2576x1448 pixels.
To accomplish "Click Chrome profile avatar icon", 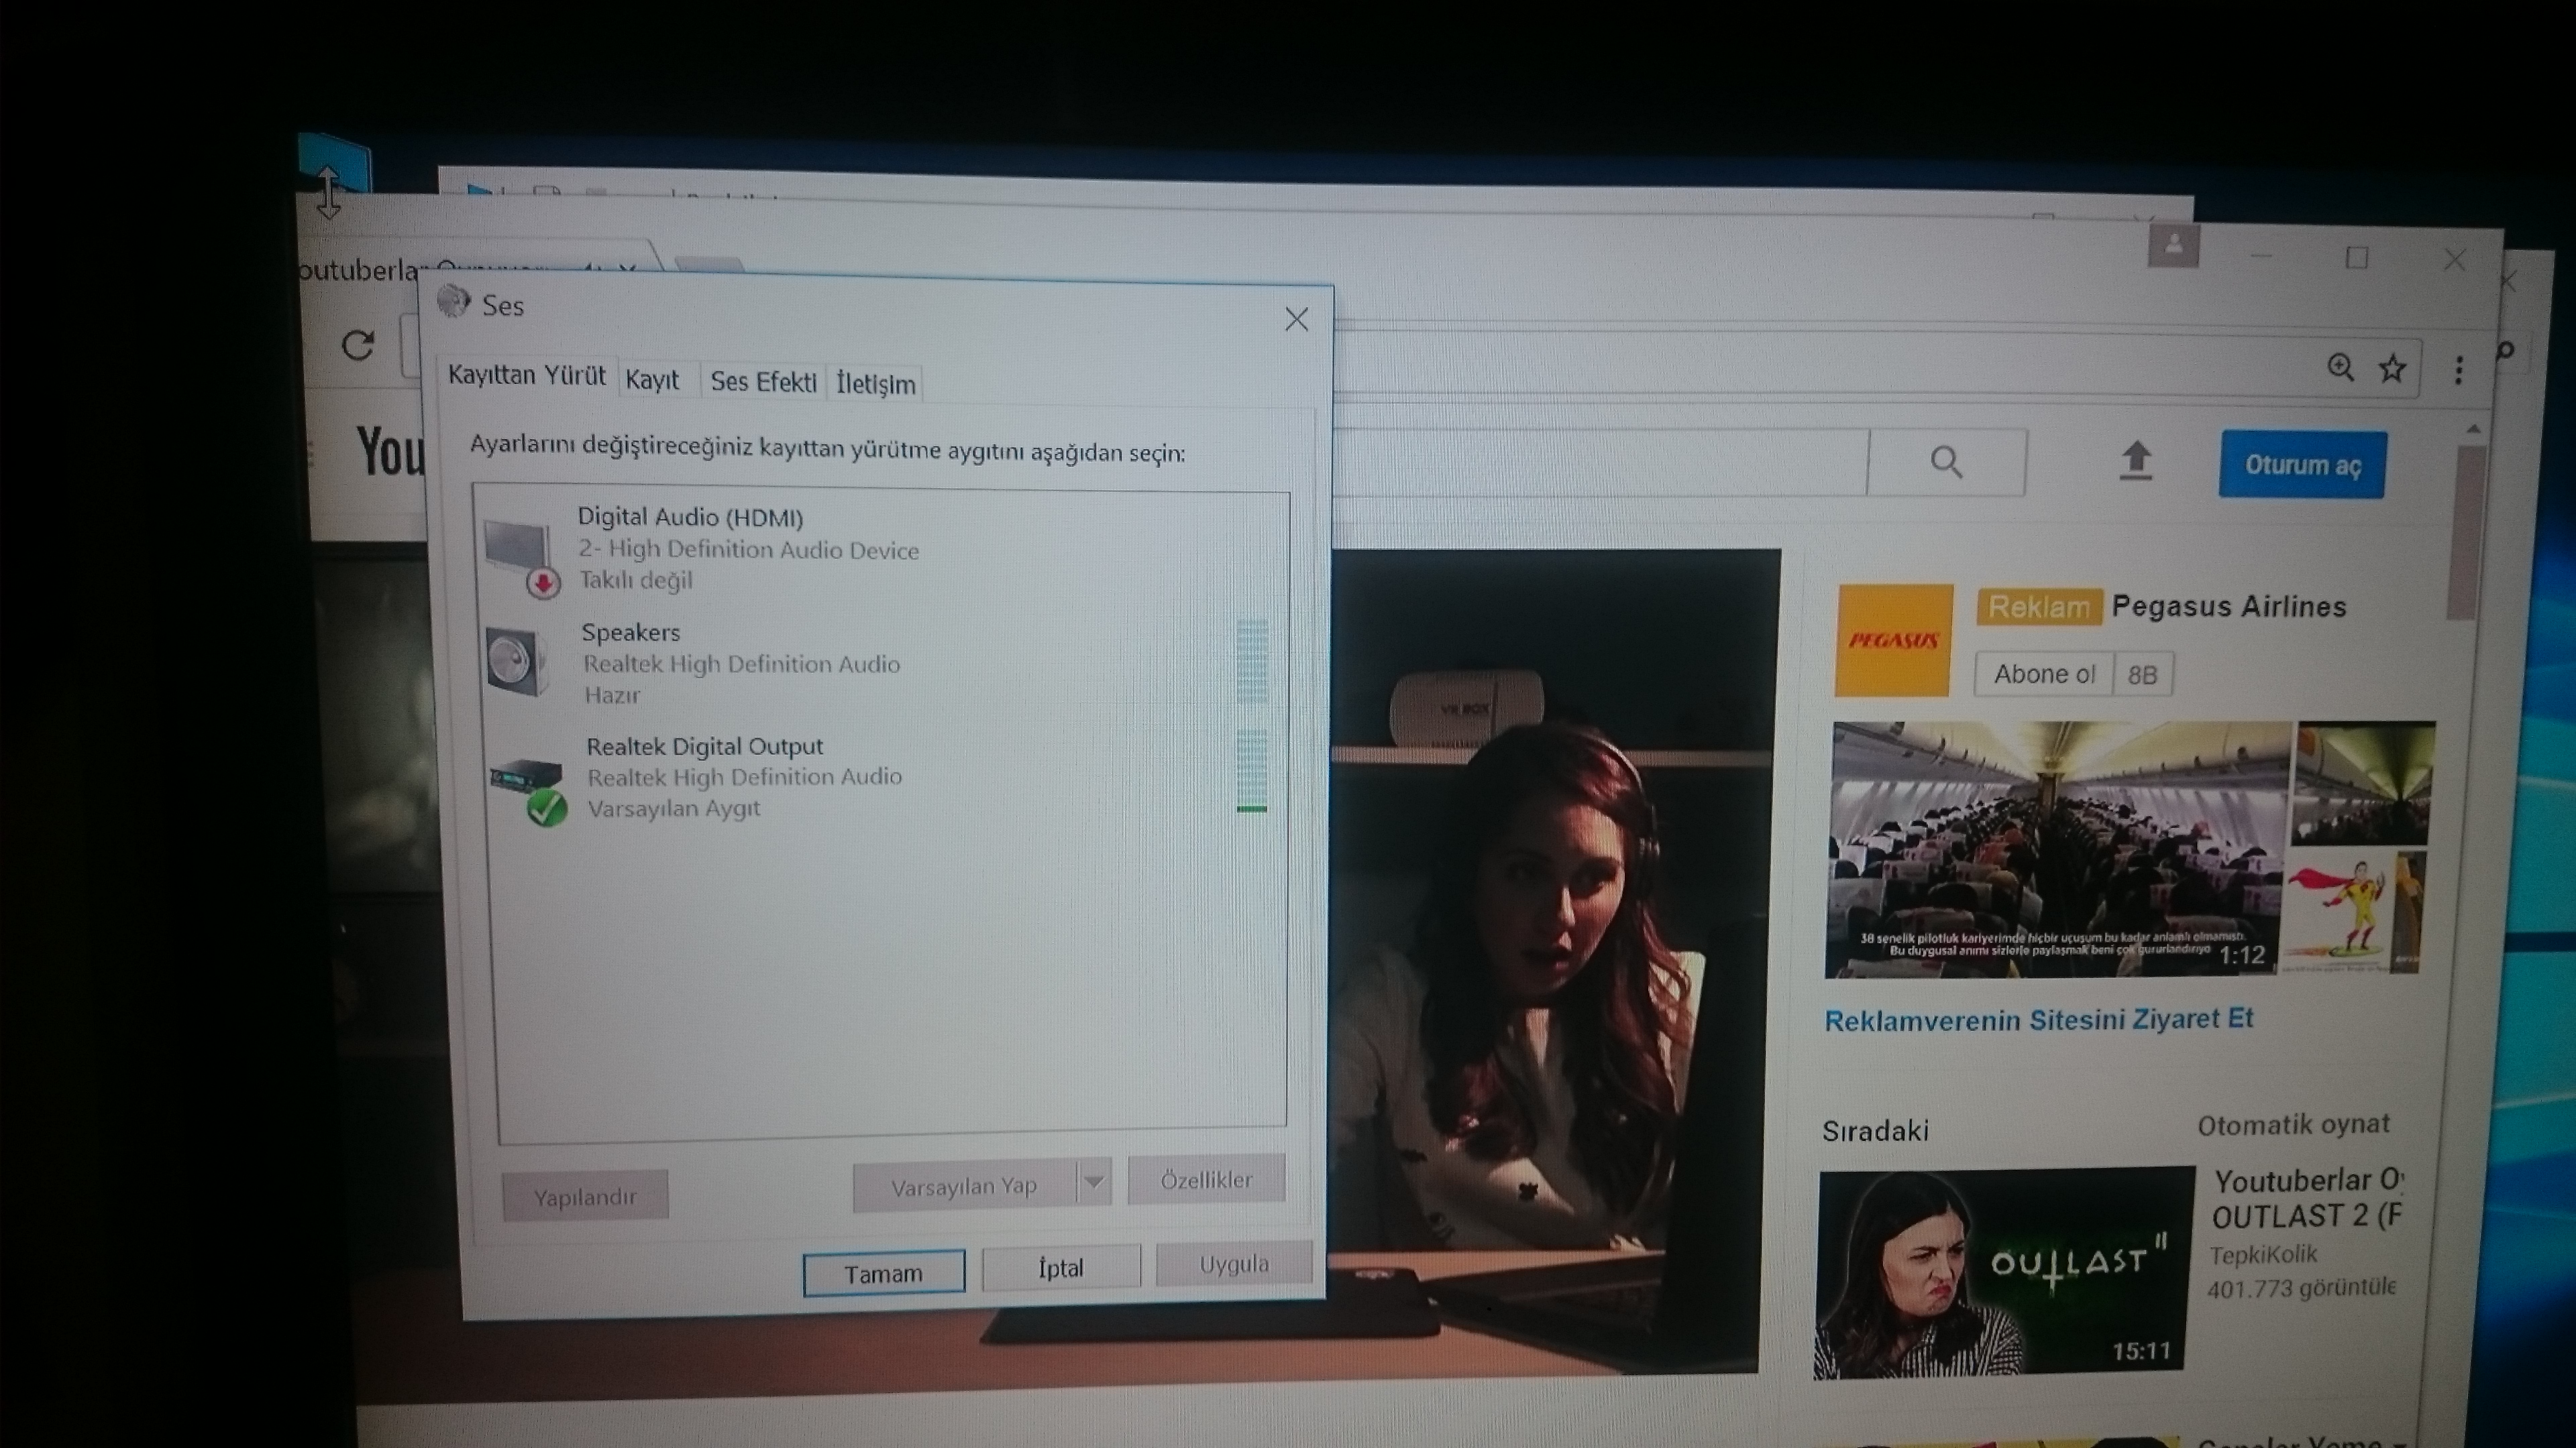I will point(2173,245).
